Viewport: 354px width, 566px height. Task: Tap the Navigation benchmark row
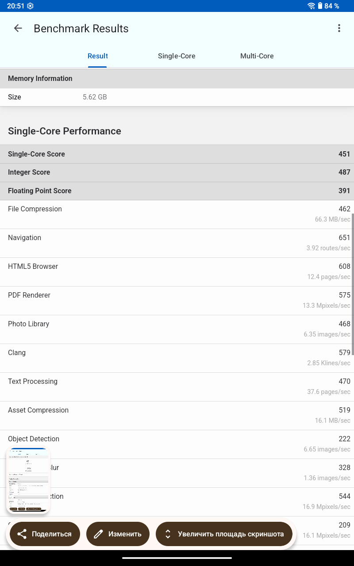177,243
